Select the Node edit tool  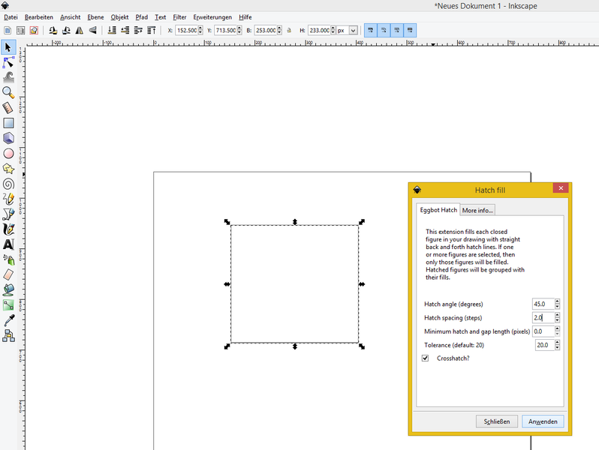point(8,62)
